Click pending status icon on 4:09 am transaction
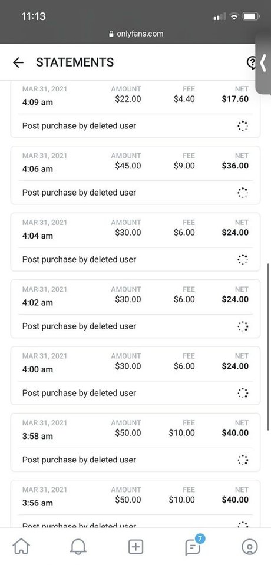The image size is (271, 565). click(x=243, y=125)
